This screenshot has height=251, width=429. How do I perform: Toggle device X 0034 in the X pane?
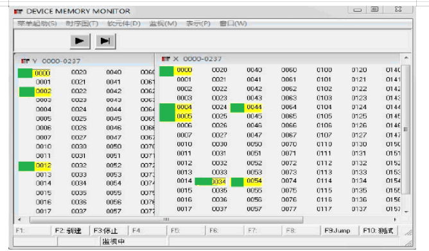(x=218, y=182)
